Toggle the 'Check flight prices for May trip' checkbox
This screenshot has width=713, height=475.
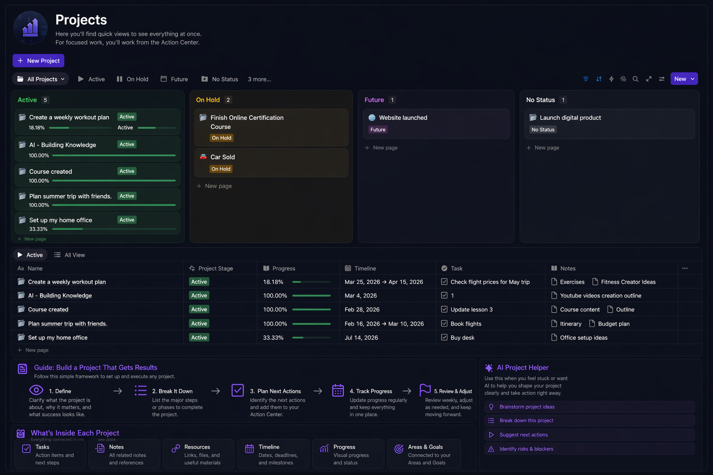[x=444, y=282]
